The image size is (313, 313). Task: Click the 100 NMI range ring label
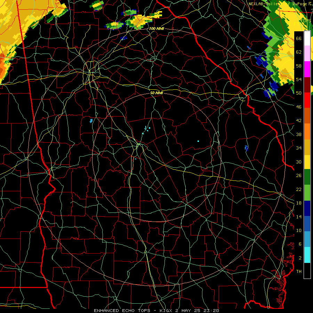[156, 29]
